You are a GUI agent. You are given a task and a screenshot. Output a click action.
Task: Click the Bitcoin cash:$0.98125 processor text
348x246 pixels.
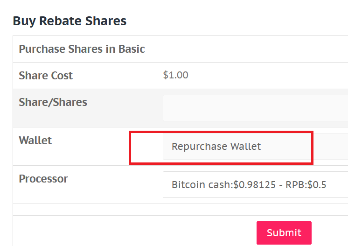[x=224, y=185]
